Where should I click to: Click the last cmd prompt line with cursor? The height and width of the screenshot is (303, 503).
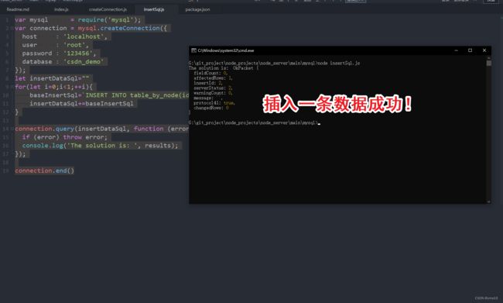(x=255, y=122)
